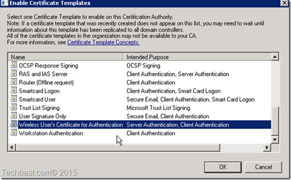The image size is (291, 180).
Task: Close the Enable Certificate Templates dialog
Action: [285, 3]
